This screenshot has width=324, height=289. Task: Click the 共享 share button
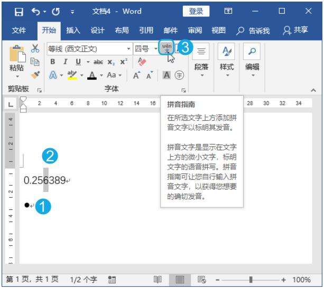click(x=295, y=30)
